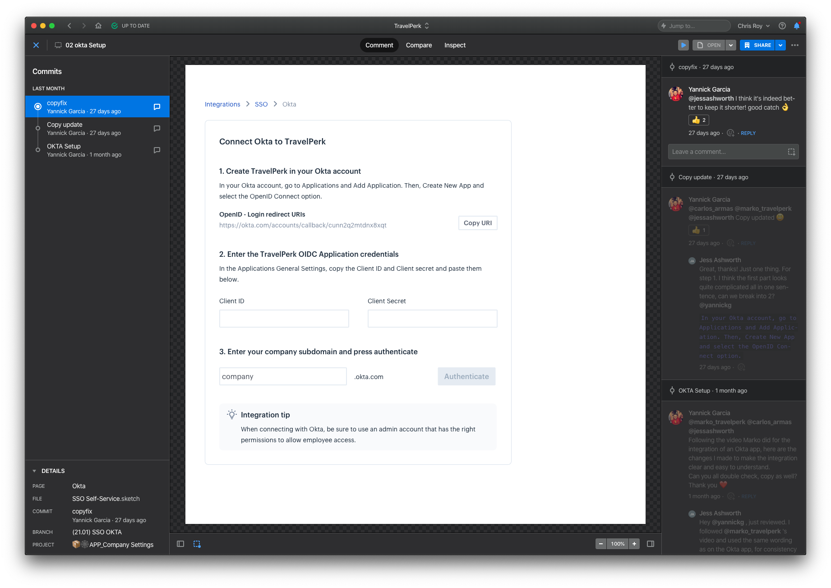Open the TravelPerk organization switcher
831x588 pixels.
coord(411,26)
